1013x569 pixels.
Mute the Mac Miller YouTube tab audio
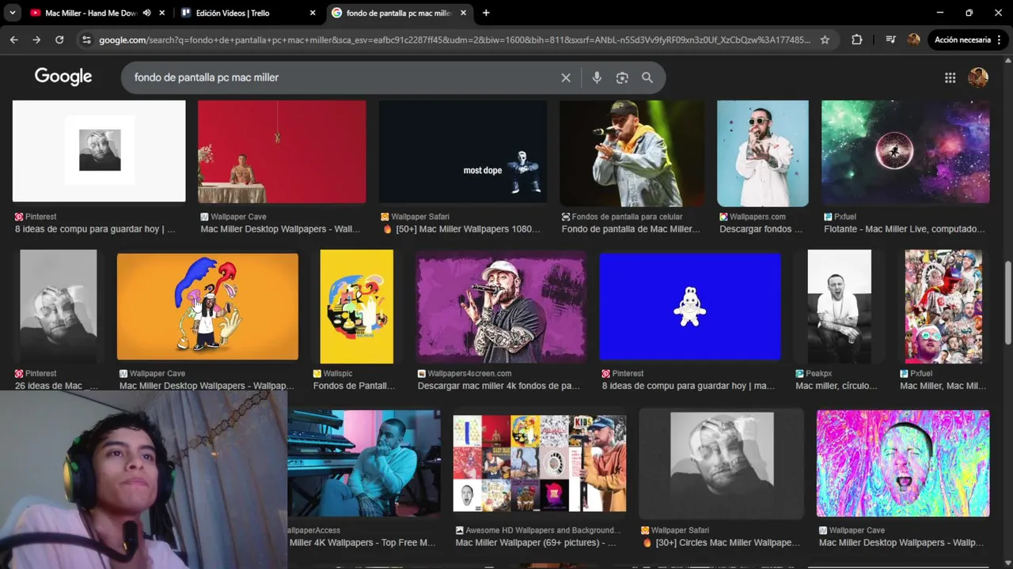coord(146,13)
